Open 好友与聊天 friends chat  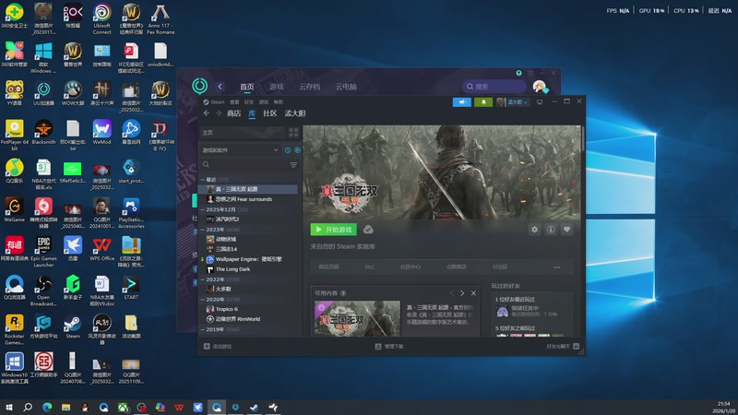pyautogui.click(x=563, y=347)
